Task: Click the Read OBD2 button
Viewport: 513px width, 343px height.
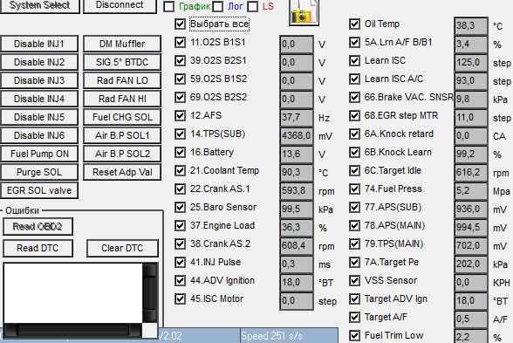Action: (38, 227)
